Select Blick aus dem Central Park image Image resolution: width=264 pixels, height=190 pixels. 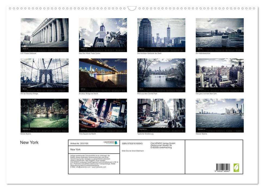coord(161,75)
